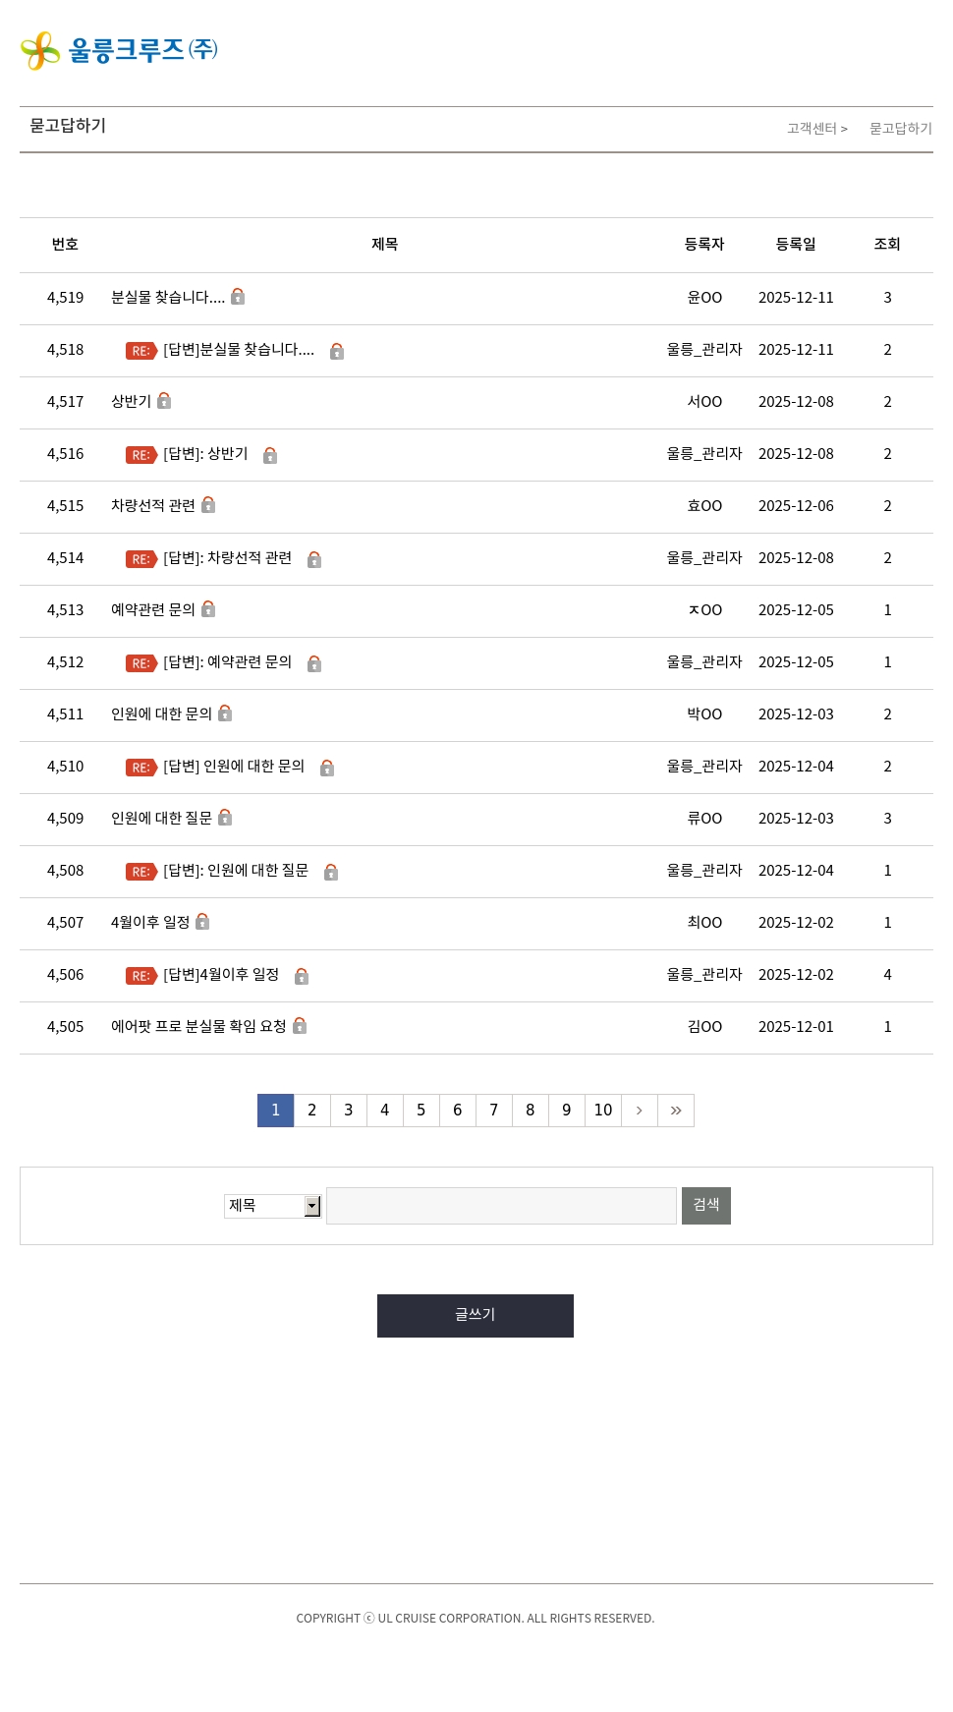
Task: Click RE: badge on 차량선적 관련 reply
Action: 141,559
